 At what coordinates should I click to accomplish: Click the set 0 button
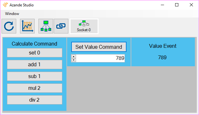click(35, 53)
